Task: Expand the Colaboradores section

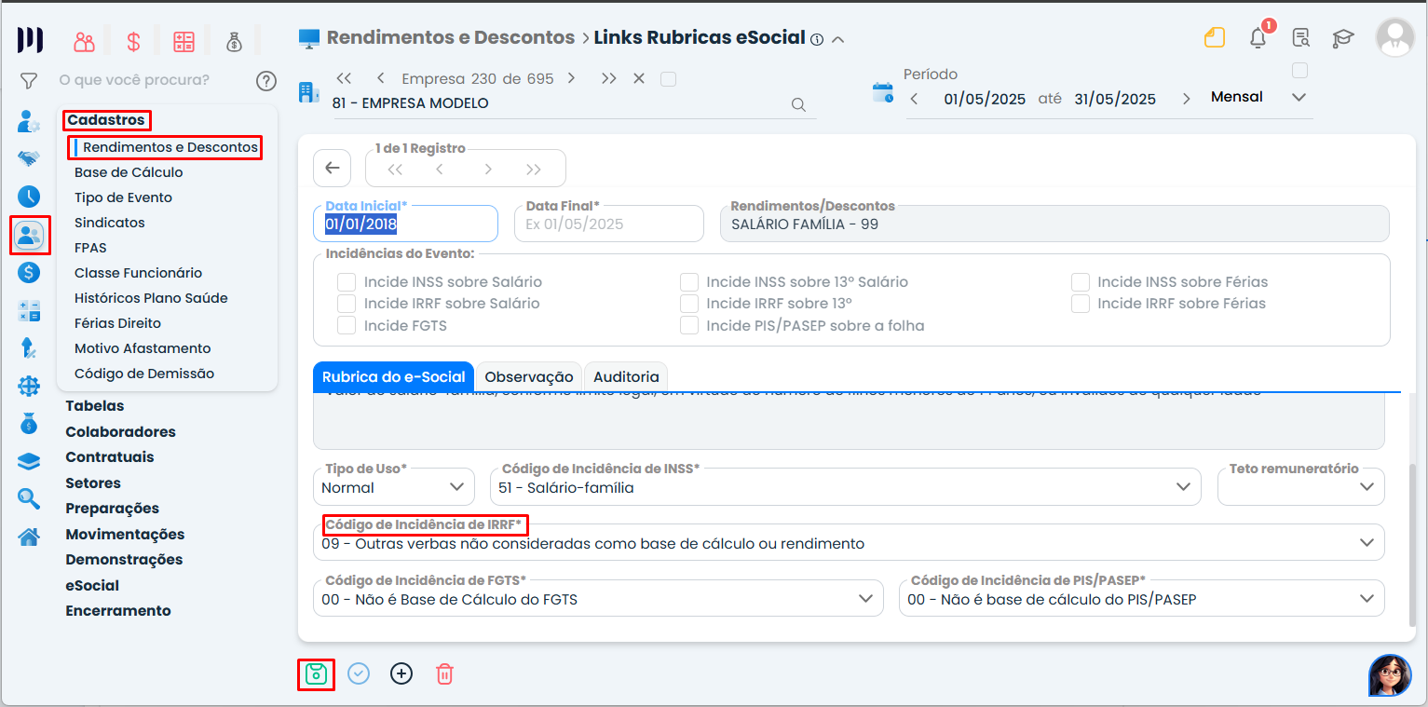Action: coord(120,432)
